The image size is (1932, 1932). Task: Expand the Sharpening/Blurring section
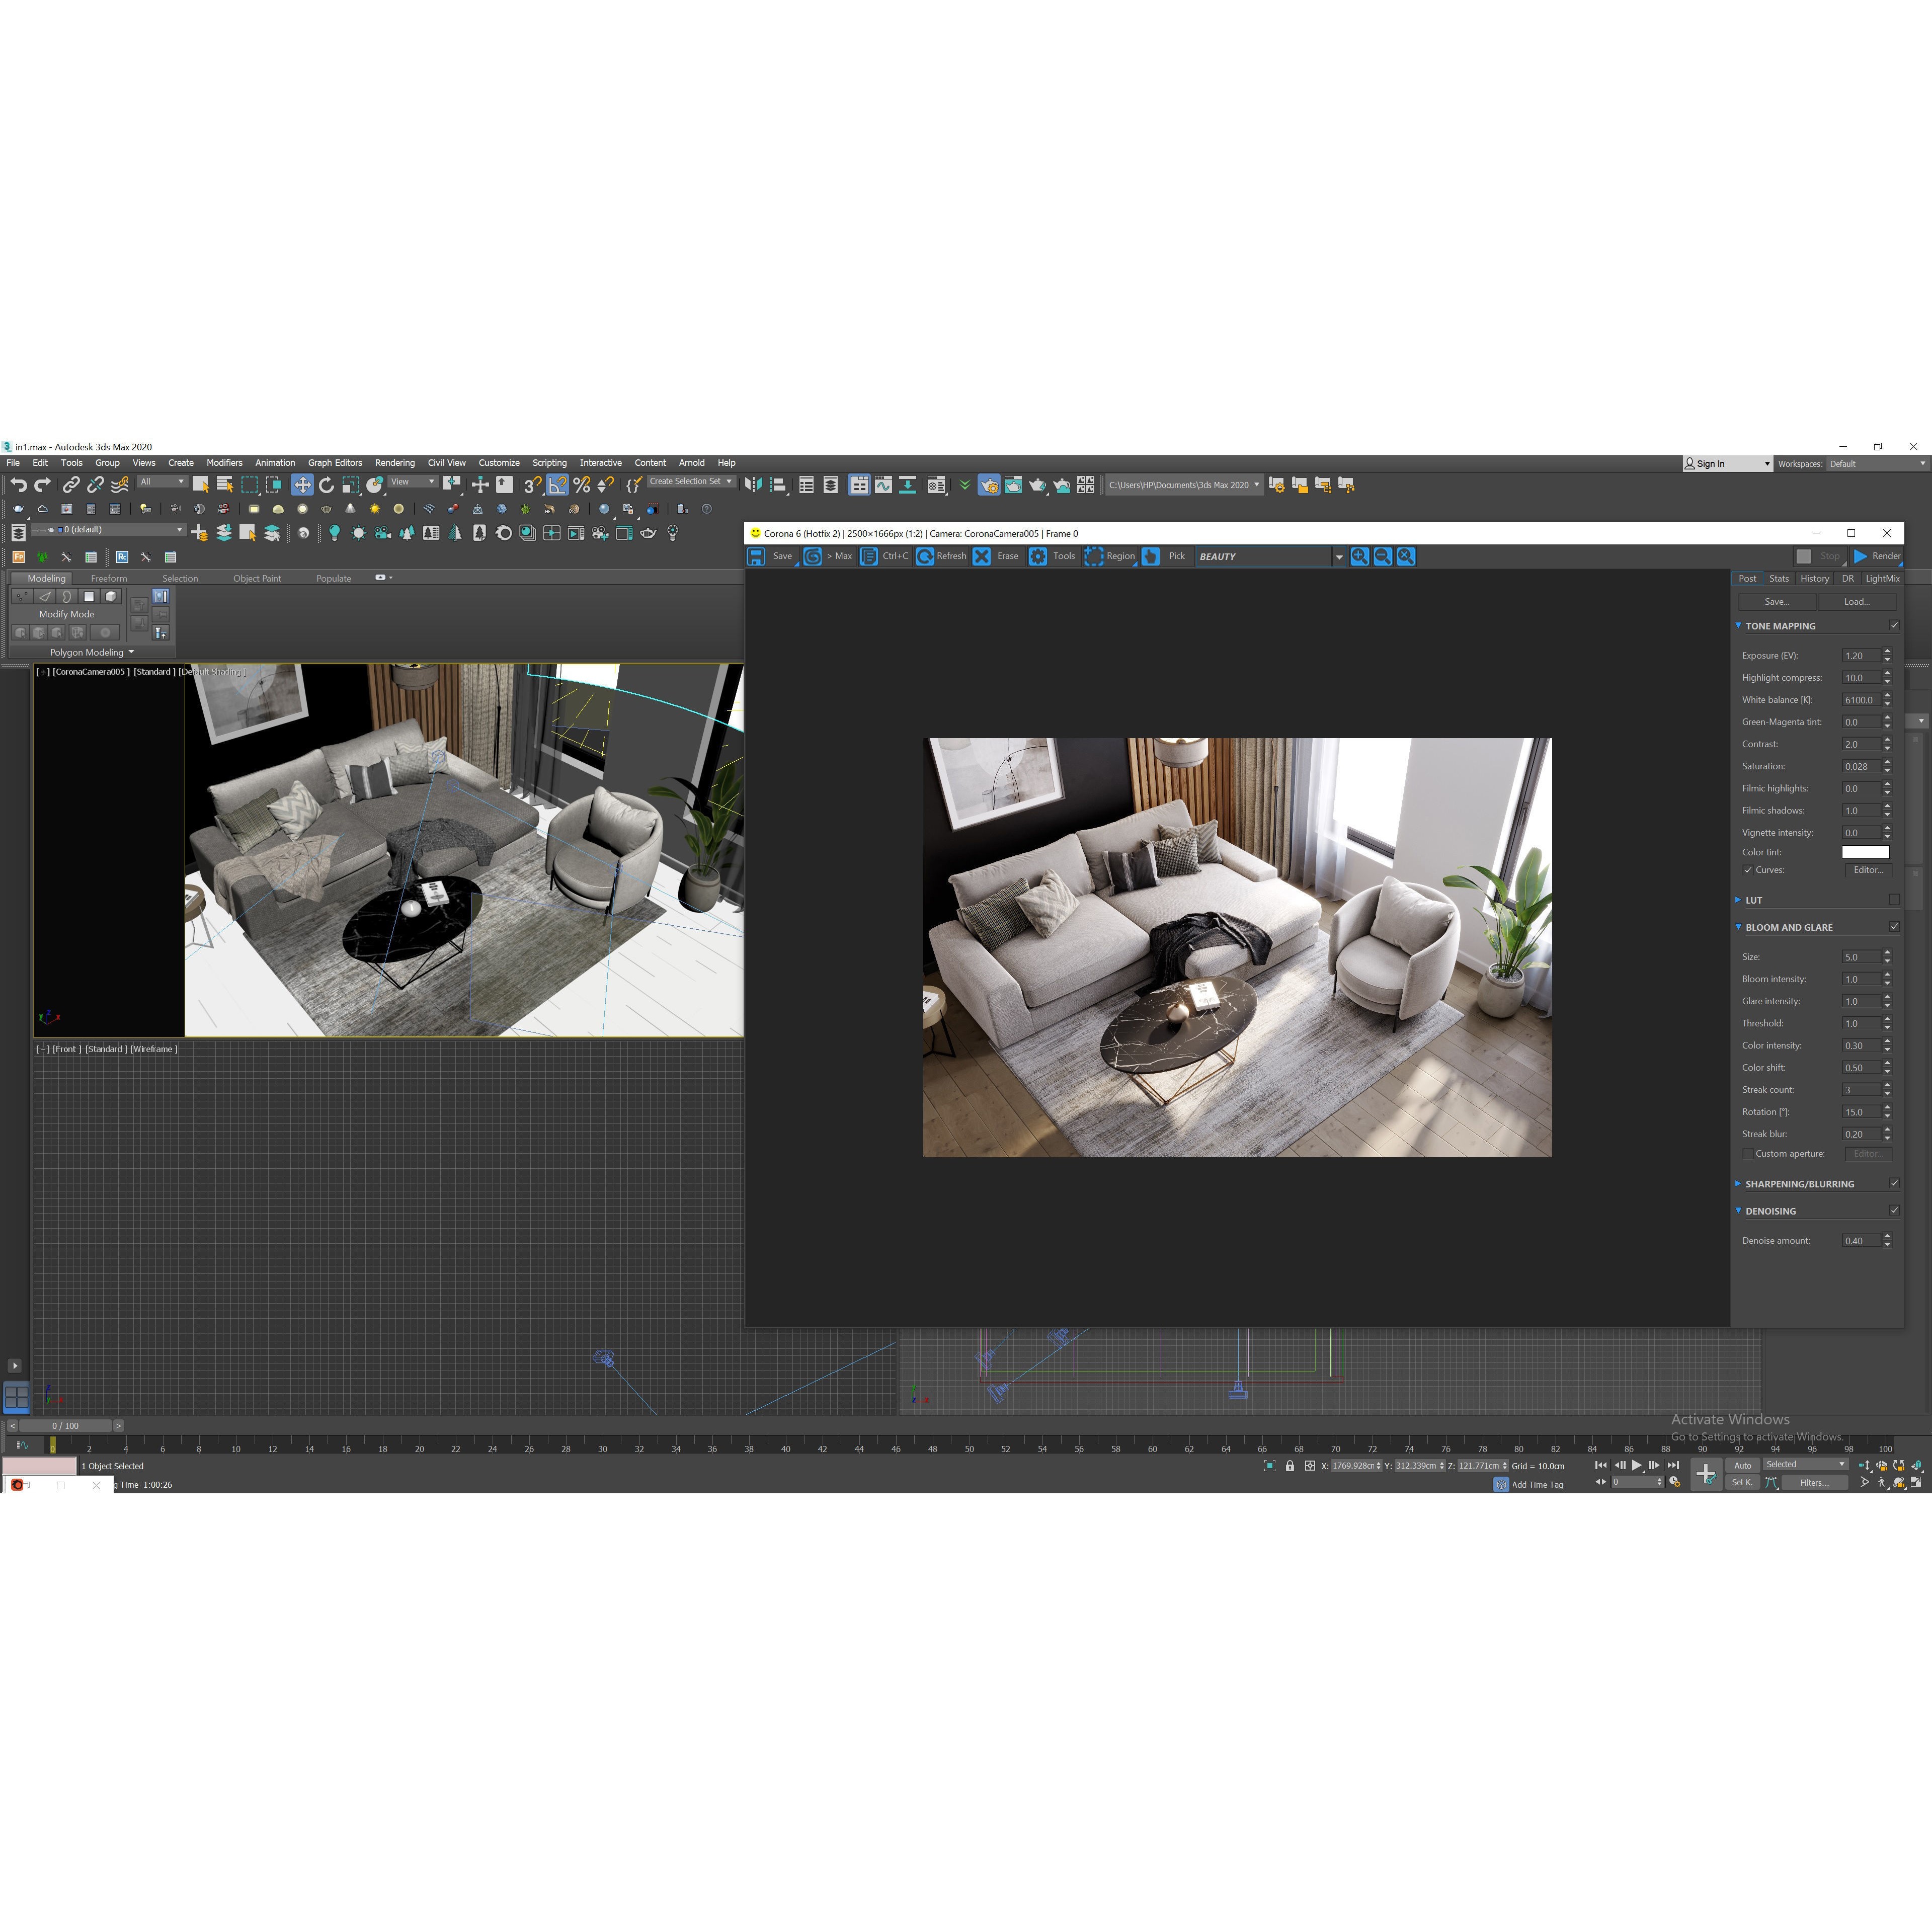click(1738, 1184)
